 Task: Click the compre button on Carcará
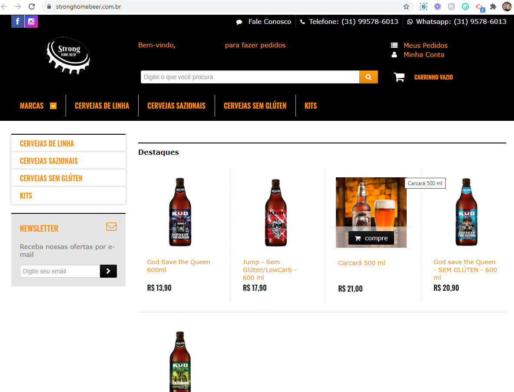(x=371, y=238)
